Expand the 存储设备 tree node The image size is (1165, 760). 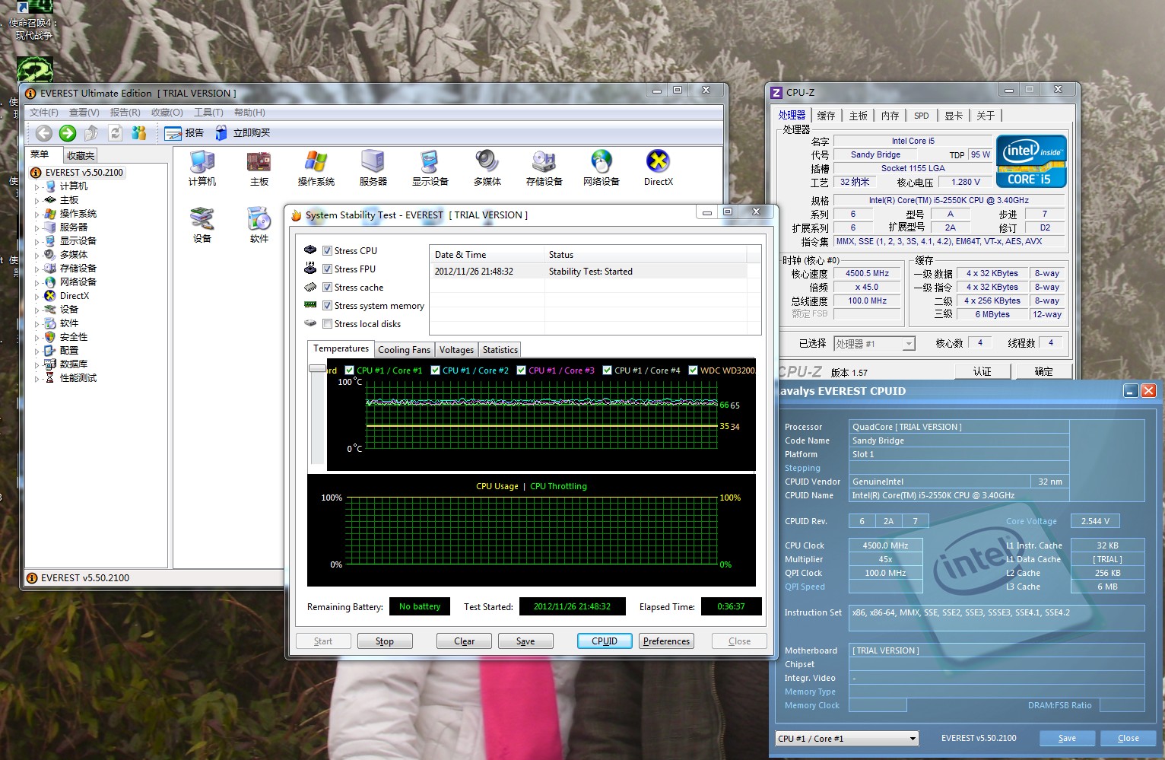coord(37,269)
